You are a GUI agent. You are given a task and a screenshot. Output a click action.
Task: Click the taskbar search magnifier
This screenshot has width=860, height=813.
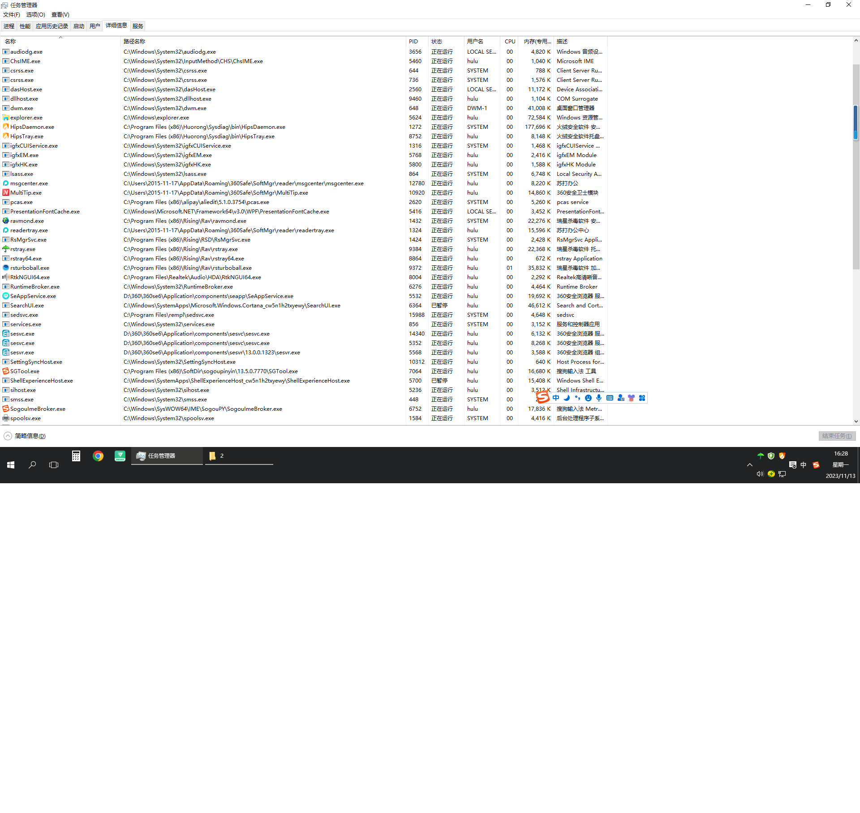tap(32, 465)
